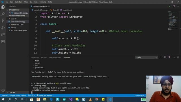Show errors and warnings count in status bar
The width and height of the screenshot is (181, 102).
31,95
